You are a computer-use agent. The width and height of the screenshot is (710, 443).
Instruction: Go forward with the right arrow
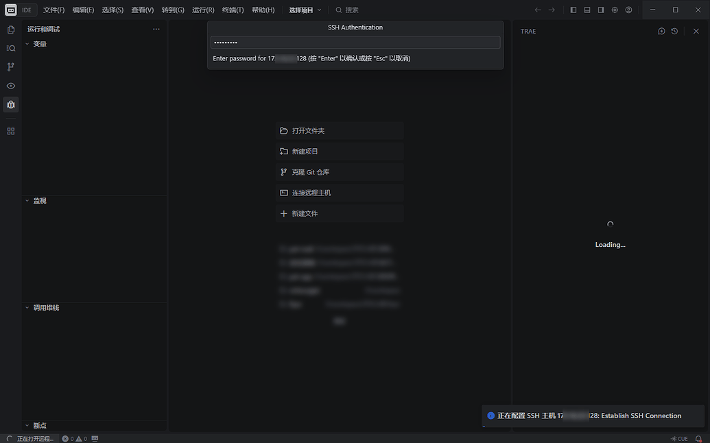[552, 10]
